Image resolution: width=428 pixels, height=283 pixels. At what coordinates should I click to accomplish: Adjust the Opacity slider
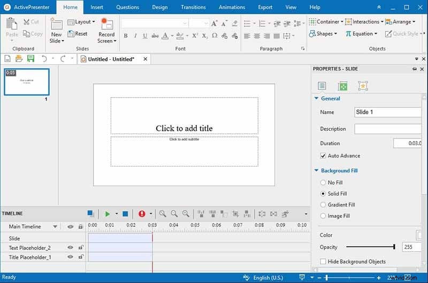[x=394, y=247]
